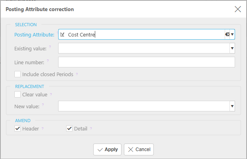Open help icon next to Clear value
This screenshot has height=159, width=247.
point(51,94)
